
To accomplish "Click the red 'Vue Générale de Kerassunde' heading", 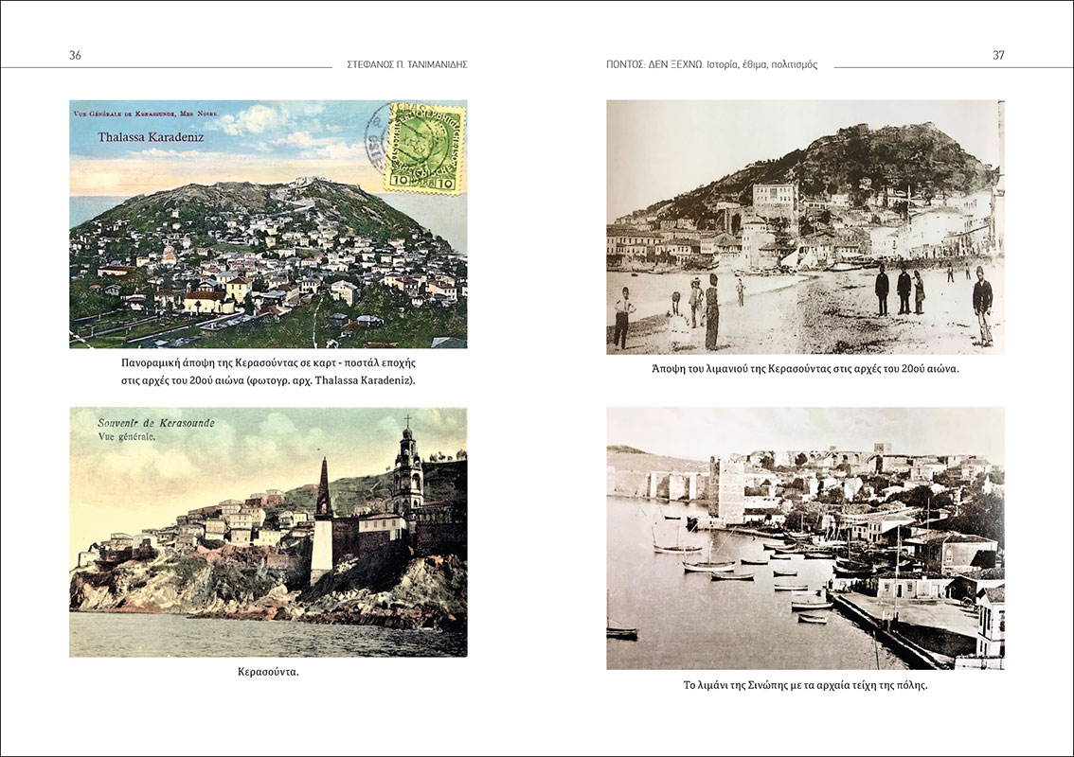I will click(x=145, y=114).
